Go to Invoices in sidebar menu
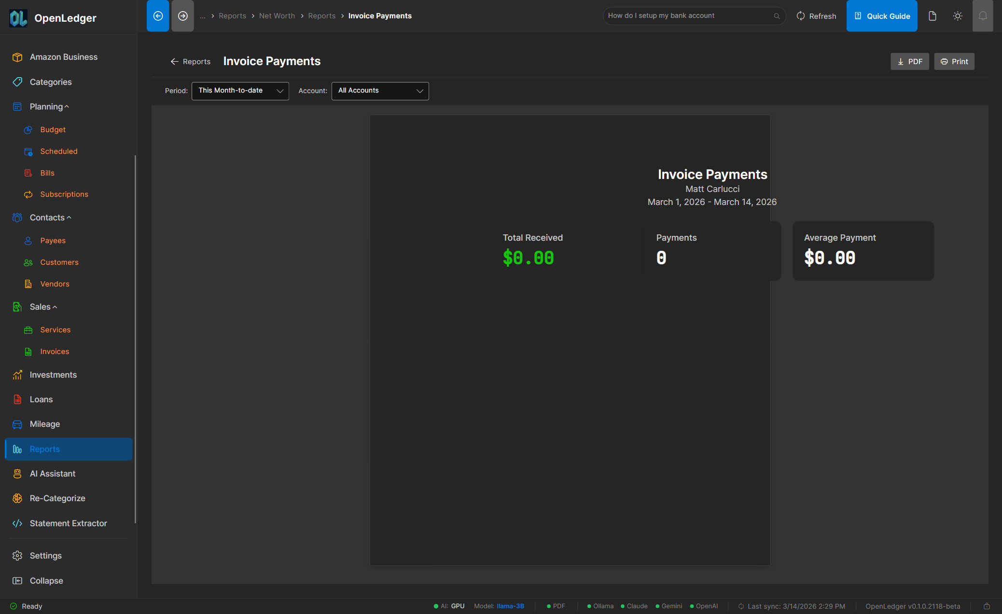1002x614 pixels. pos(55,352)
